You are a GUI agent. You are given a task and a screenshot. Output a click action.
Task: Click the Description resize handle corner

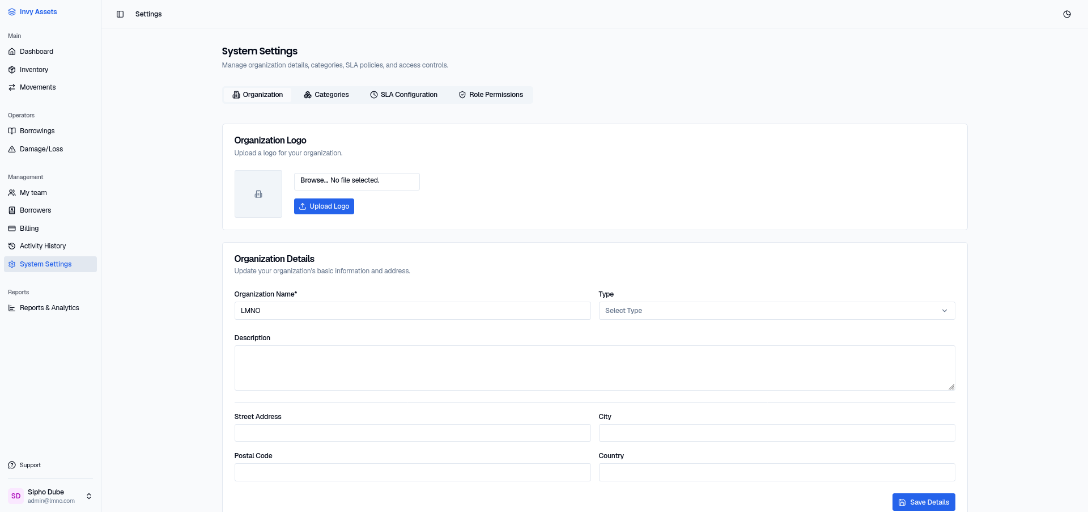951,387
